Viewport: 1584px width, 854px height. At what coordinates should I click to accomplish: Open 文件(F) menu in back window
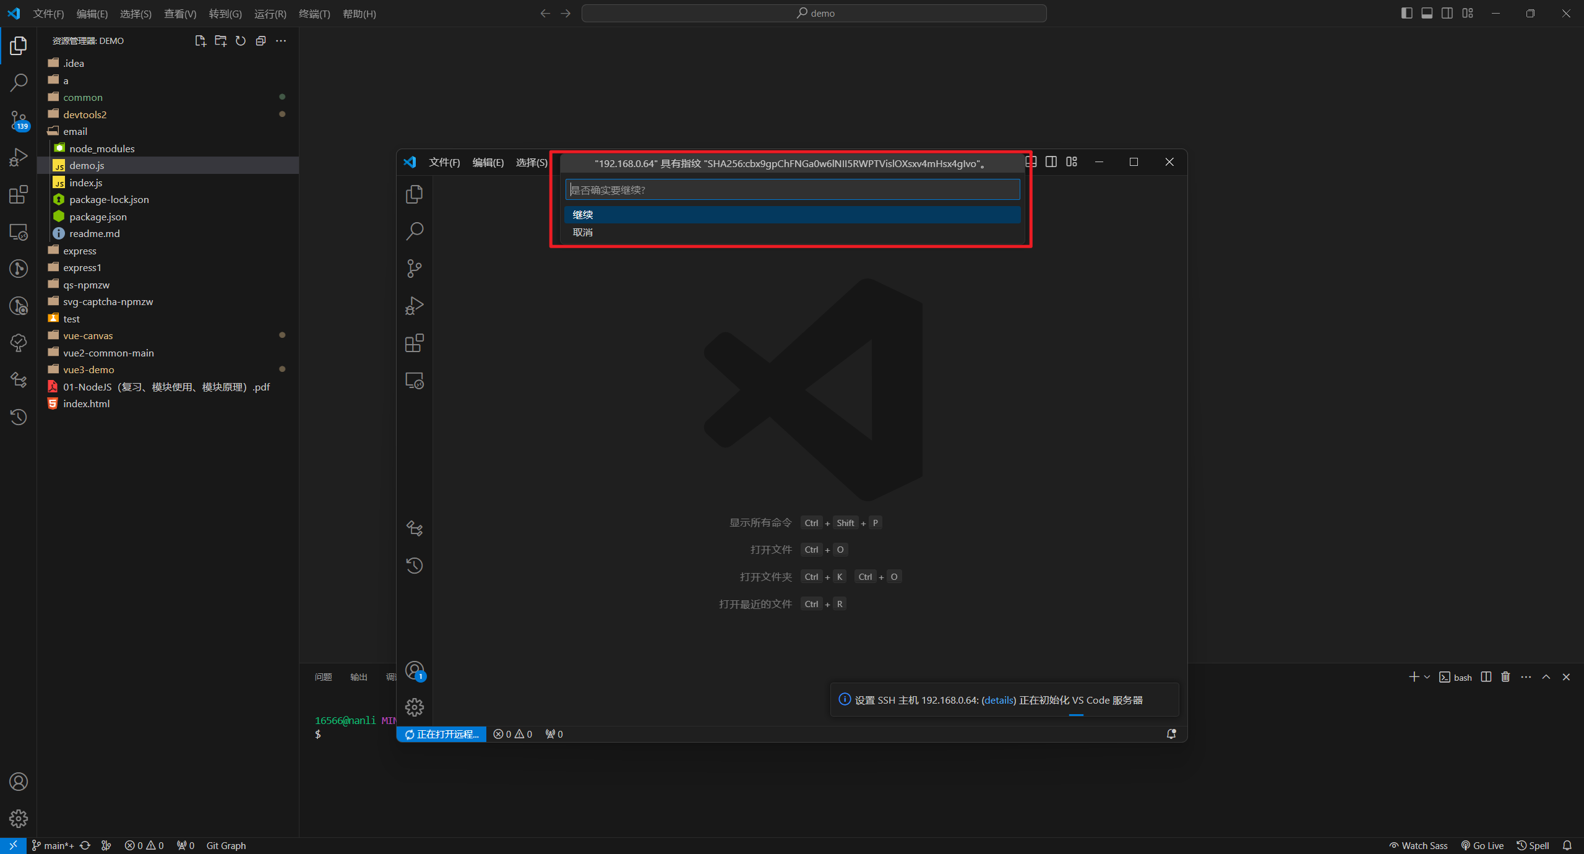coord(48,14)
